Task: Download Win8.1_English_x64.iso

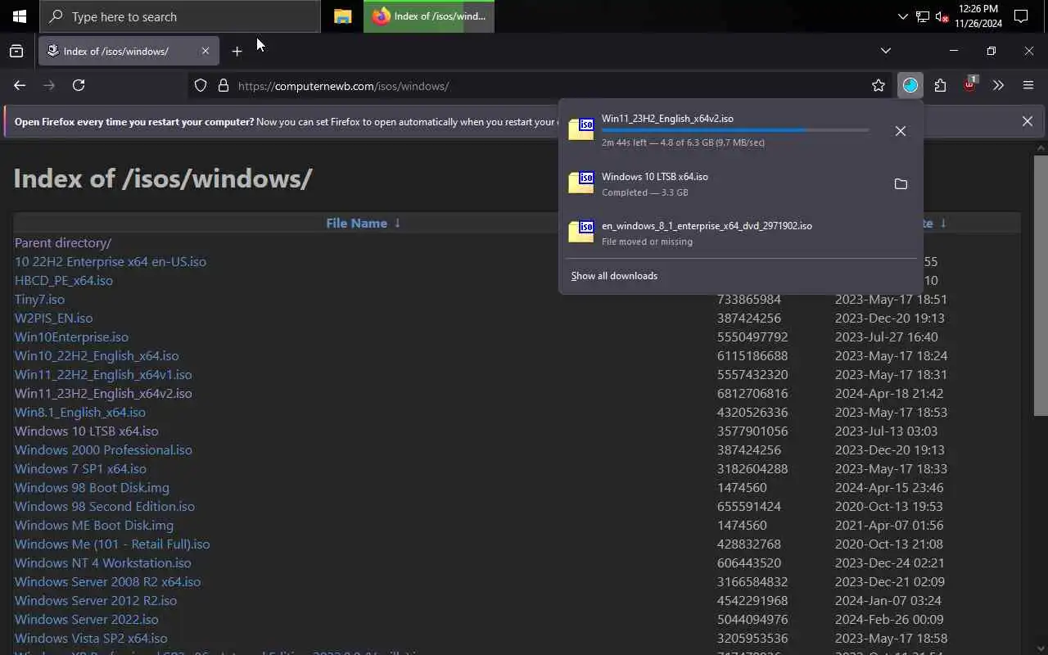Action: point(80,412)
